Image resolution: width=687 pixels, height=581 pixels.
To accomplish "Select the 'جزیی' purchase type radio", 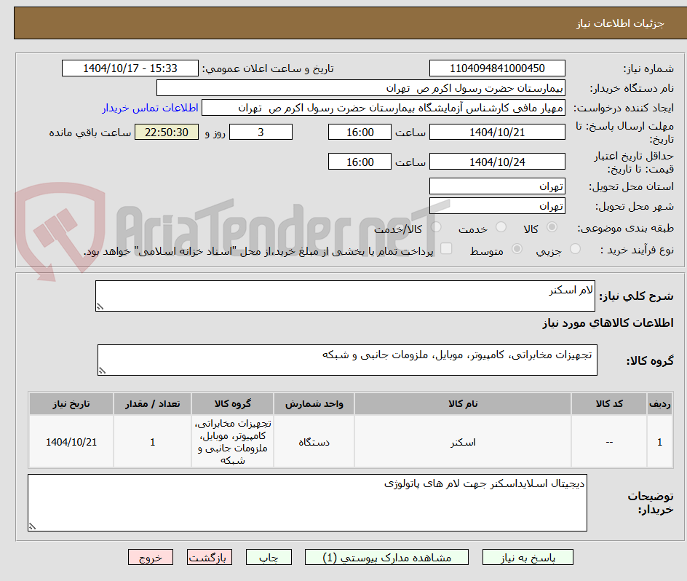I will click(x=575, y=248).
